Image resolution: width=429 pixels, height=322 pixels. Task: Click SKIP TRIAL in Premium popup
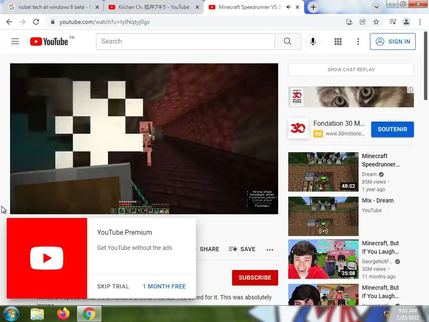coord(113,286)
